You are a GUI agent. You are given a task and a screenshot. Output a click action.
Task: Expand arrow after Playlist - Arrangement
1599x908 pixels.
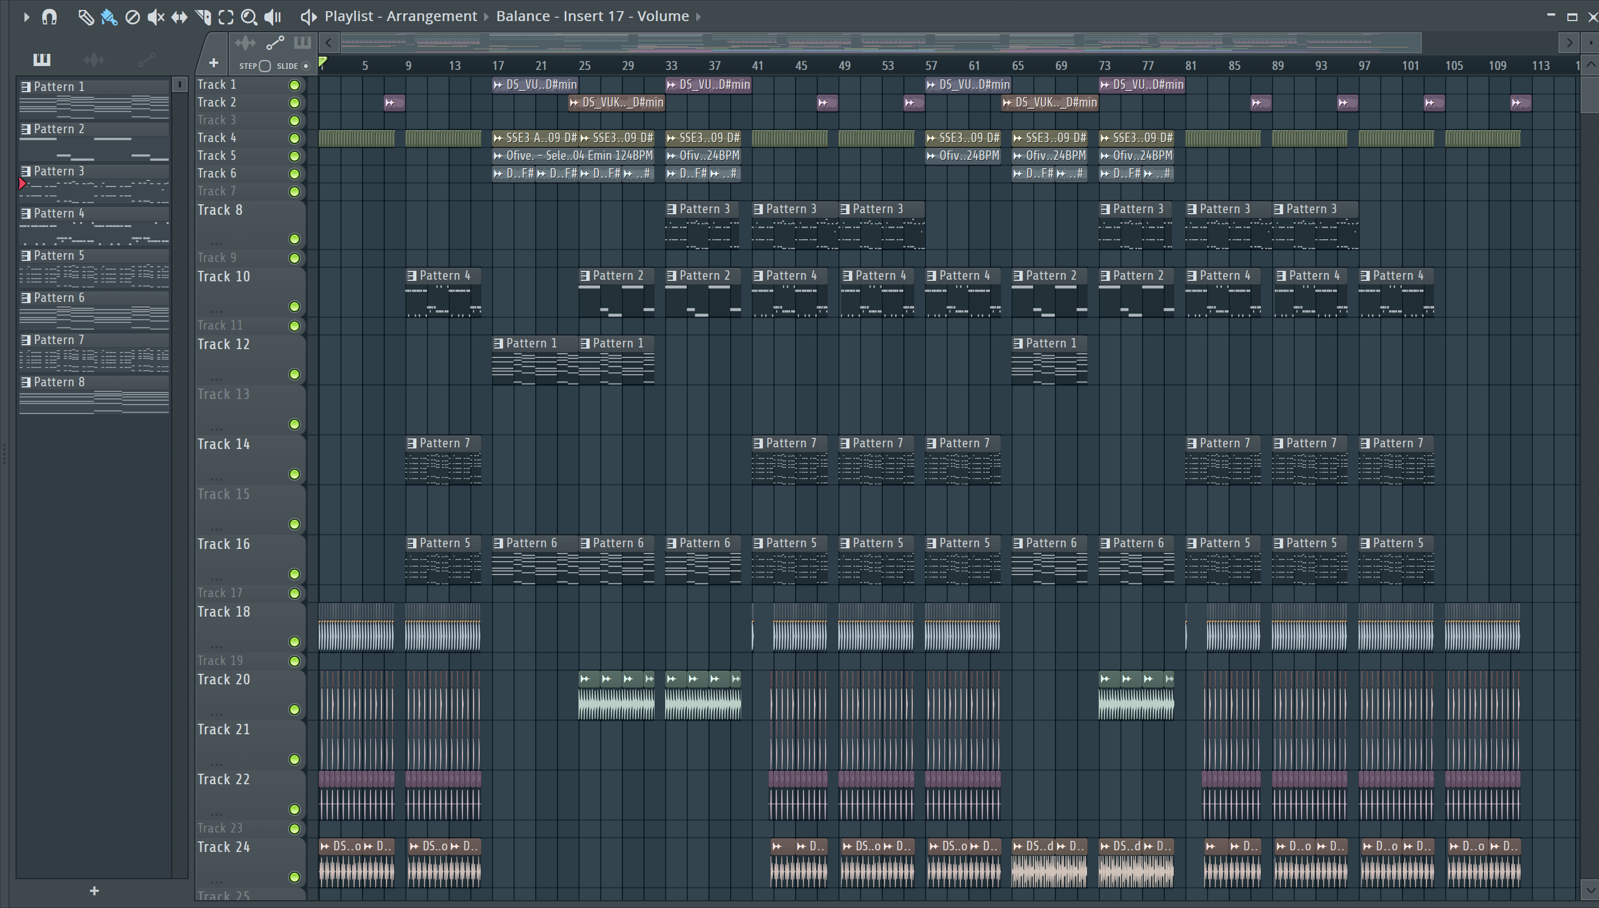point(486,17)
